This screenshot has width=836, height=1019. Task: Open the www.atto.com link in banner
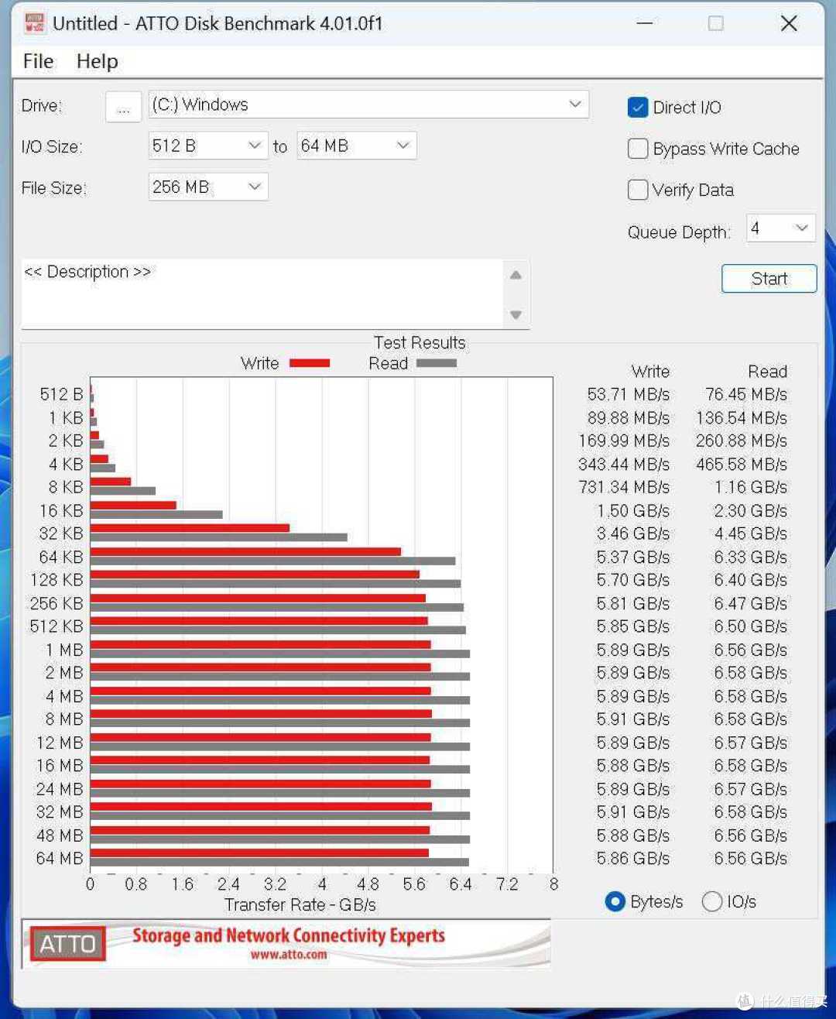(289, 955)
